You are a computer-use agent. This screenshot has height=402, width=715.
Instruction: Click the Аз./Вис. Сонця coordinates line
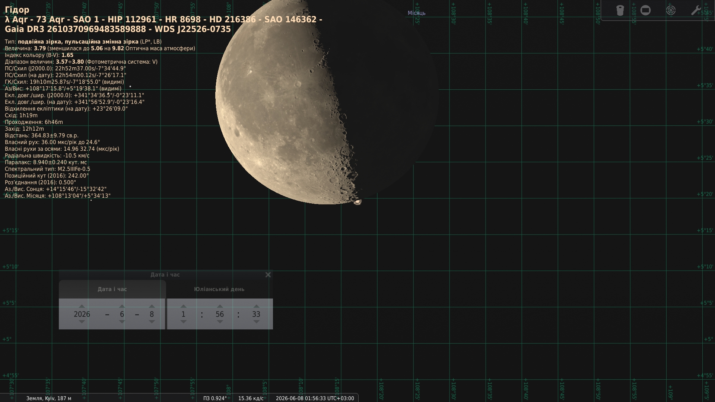pos(56,189)
